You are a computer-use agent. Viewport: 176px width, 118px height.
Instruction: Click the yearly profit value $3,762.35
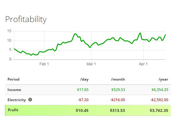tap(159, 110)
